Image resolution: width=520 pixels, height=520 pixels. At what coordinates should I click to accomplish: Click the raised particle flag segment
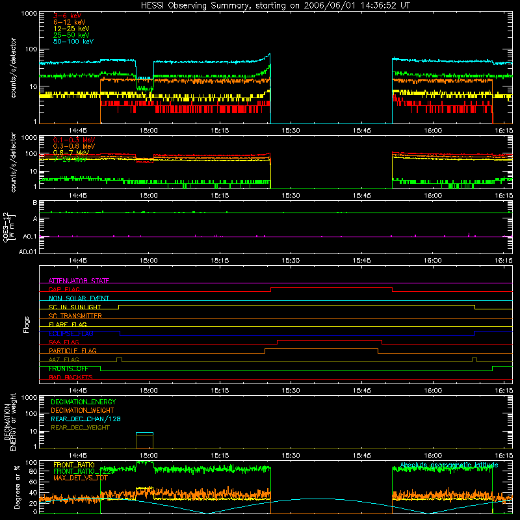click(x=321, y=349)
